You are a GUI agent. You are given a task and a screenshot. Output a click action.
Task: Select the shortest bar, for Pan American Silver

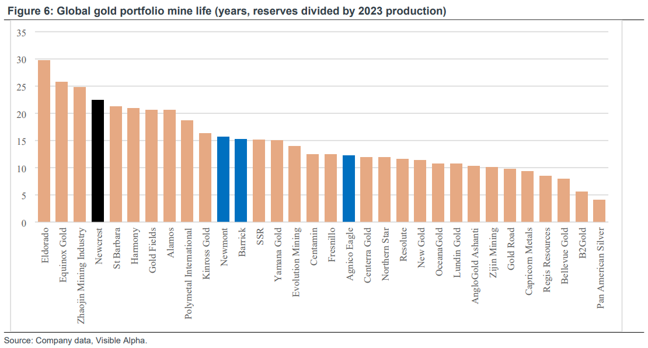[600, 211]
